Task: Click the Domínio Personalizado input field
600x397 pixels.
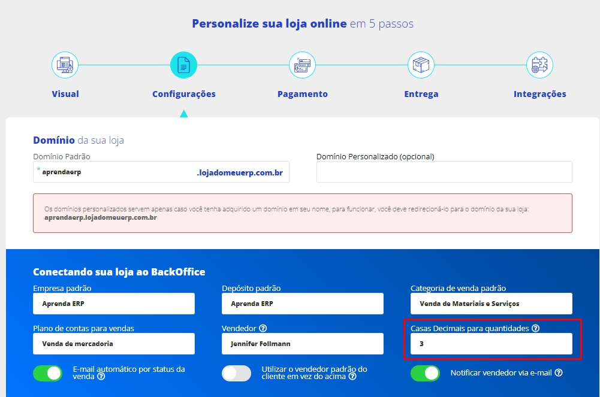Action: click(444, 172)
